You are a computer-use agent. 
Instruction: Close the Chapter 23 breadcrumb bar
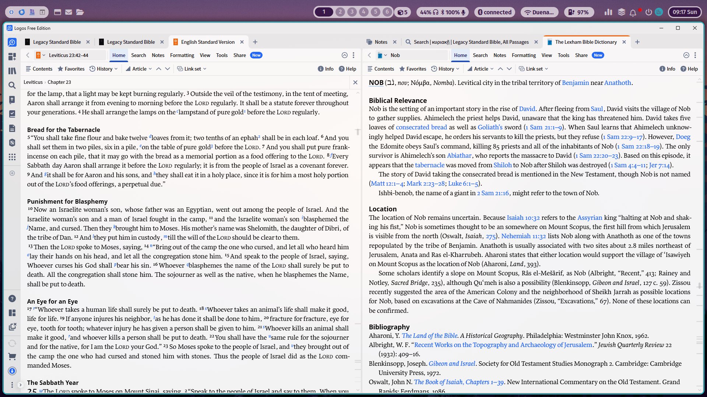pyautogui.click(x=355, y=82)
